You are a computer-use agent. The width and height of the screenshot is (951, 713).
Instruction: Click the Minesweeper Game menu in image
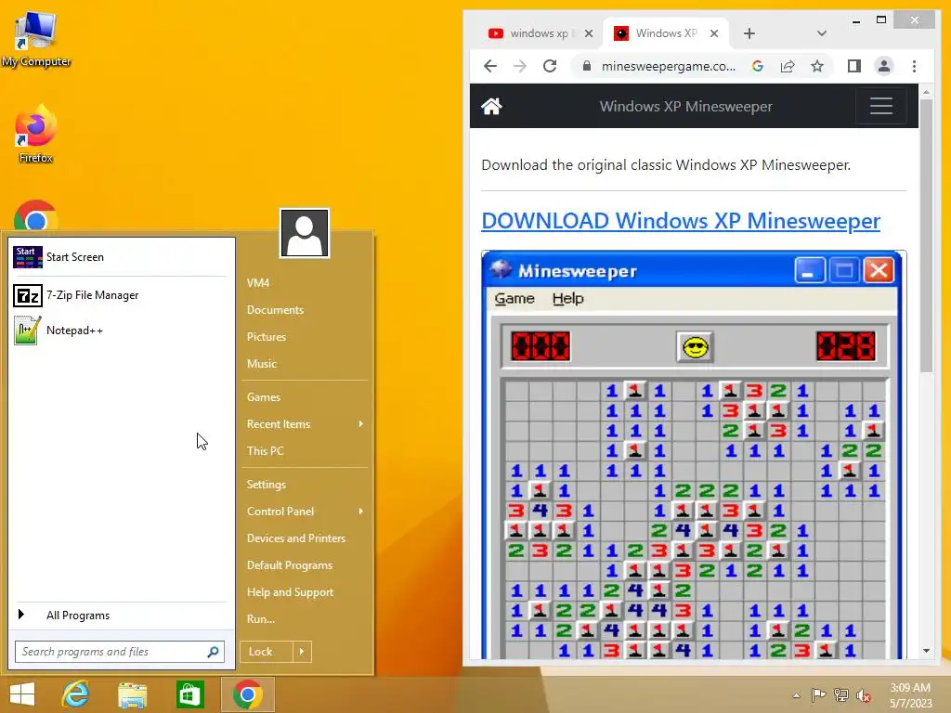coord(515,298)
